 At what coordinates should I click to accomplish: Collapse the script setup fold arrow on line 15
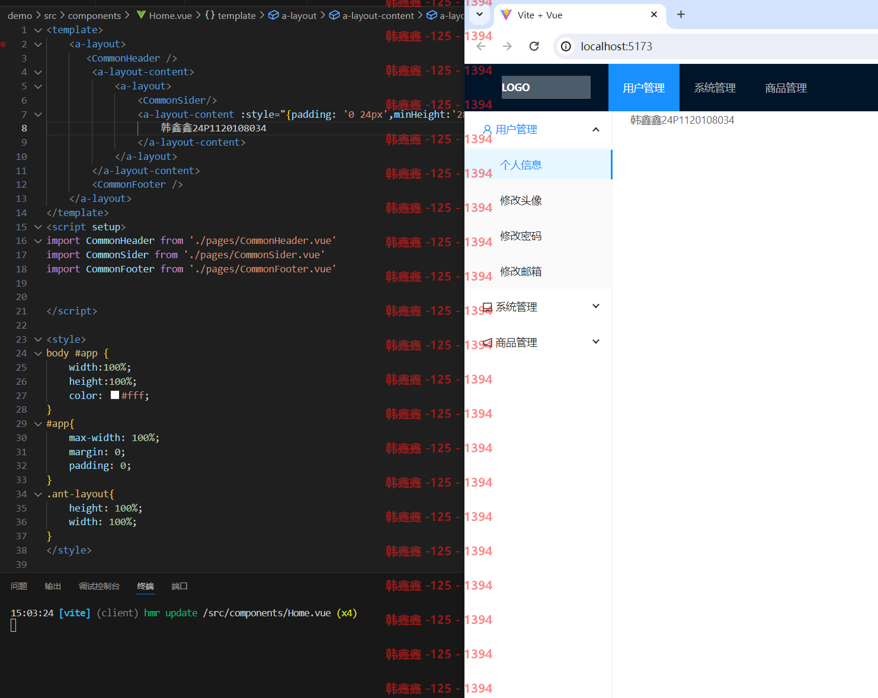click(38, 227)
